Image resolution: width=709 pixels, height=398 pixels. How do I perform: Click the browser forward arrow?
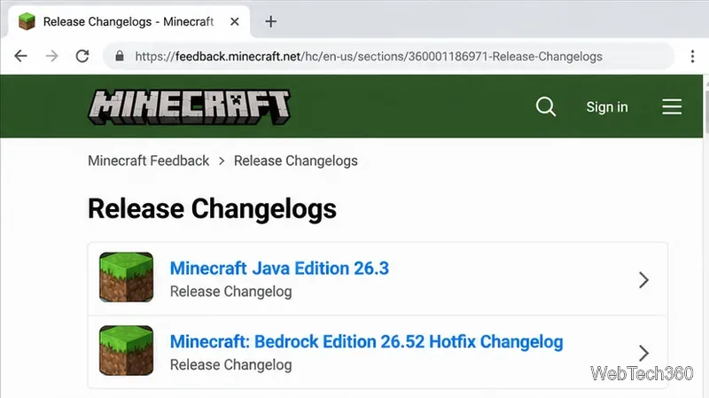(52, 56)
